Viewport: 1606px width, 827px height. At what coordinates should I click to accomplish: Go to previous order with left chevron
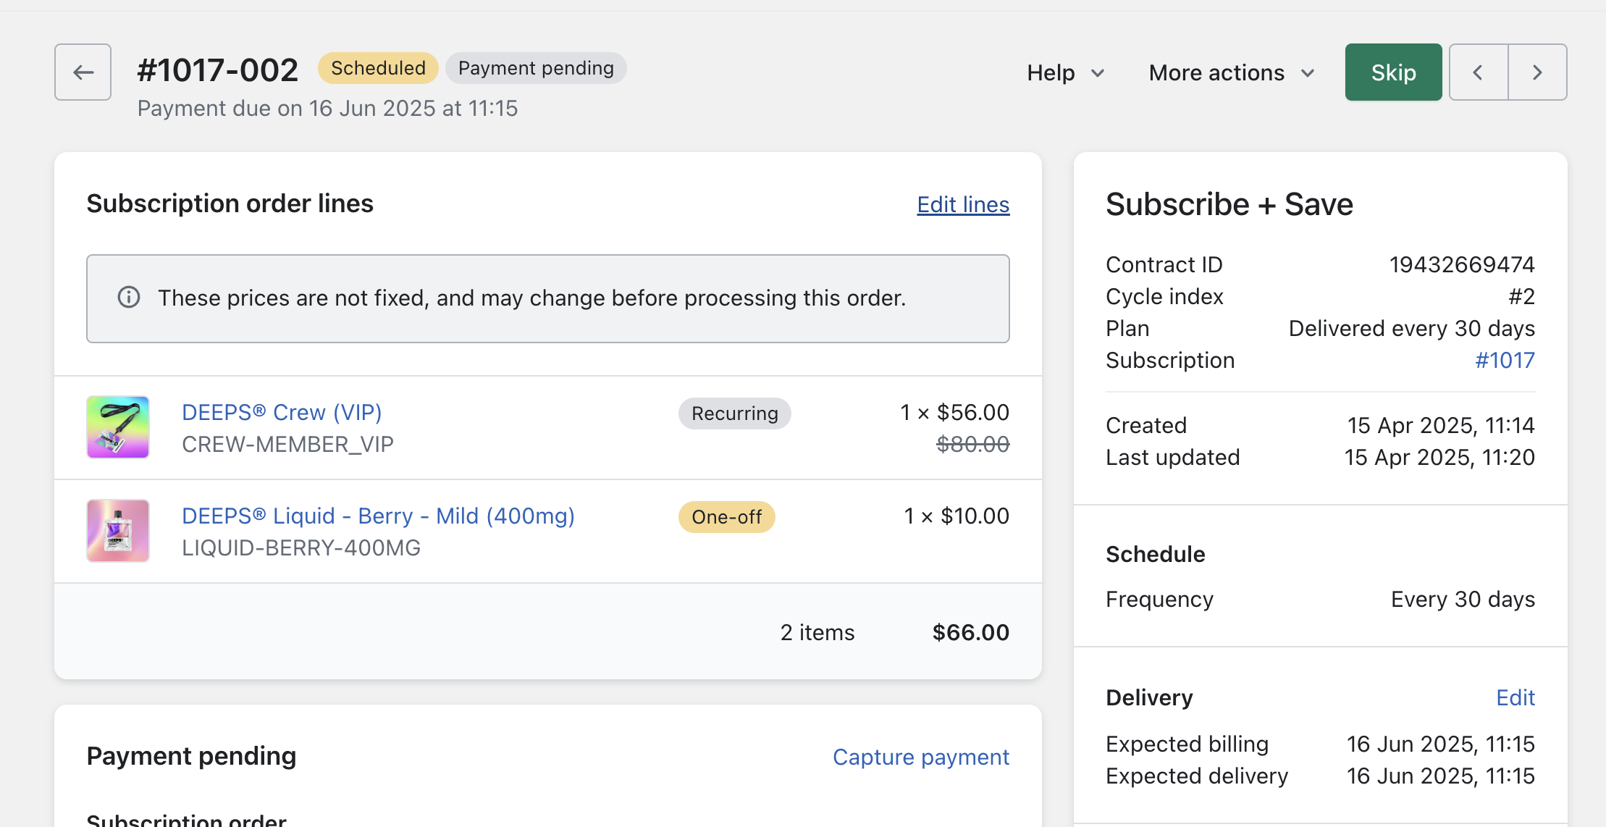click(x=1479, y=72)
